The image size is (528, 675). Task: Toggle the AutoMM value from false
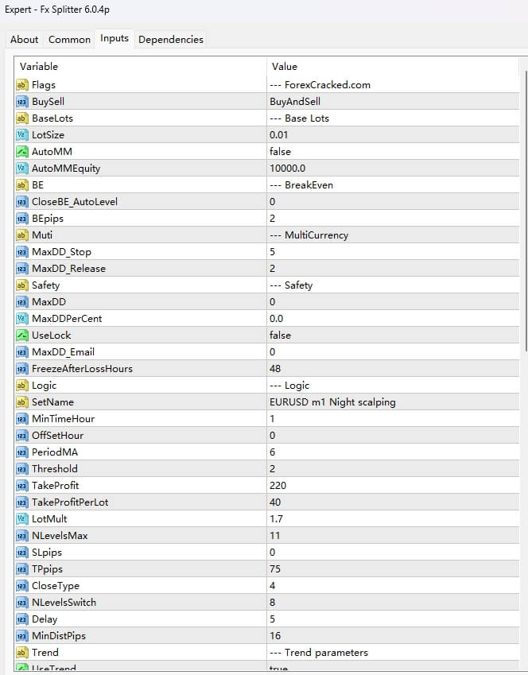click(x=318, y=151)
